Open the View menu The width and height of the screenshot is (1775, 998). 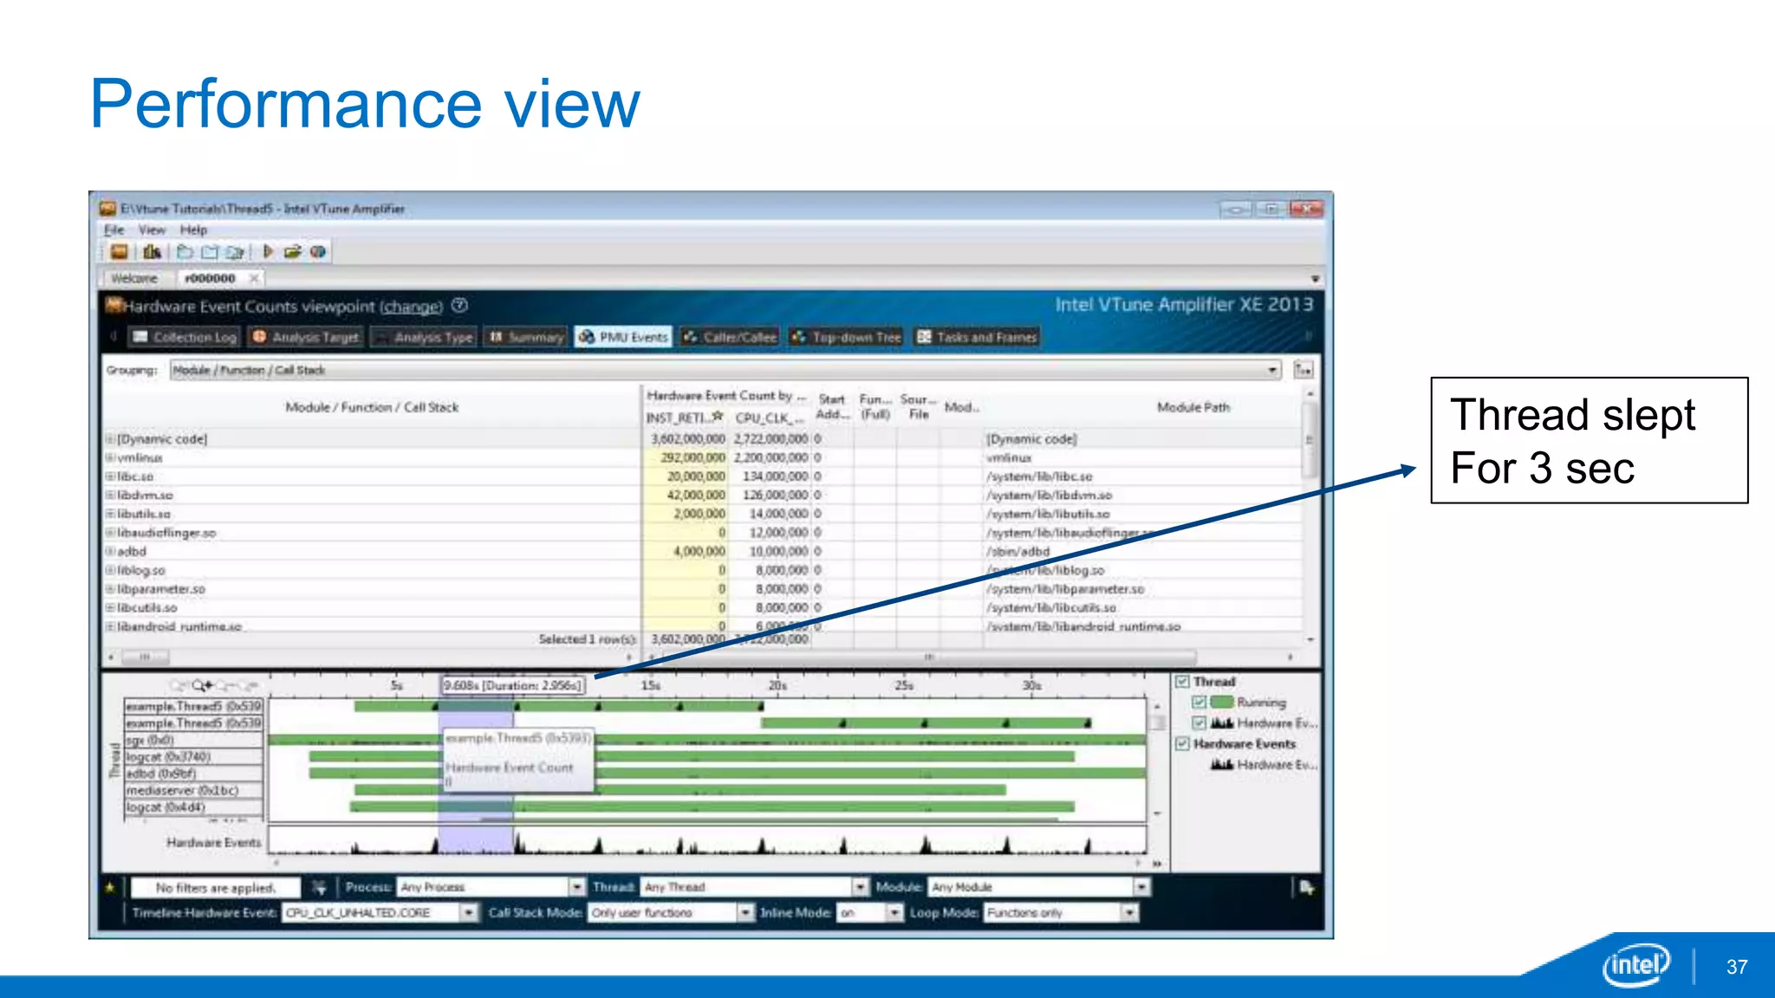[152, 230]
